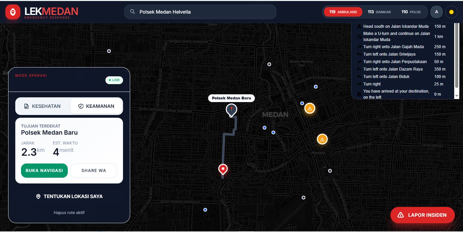
Task: Click the Polsek Medan Baru map label
Action: [x=231, y=98]
